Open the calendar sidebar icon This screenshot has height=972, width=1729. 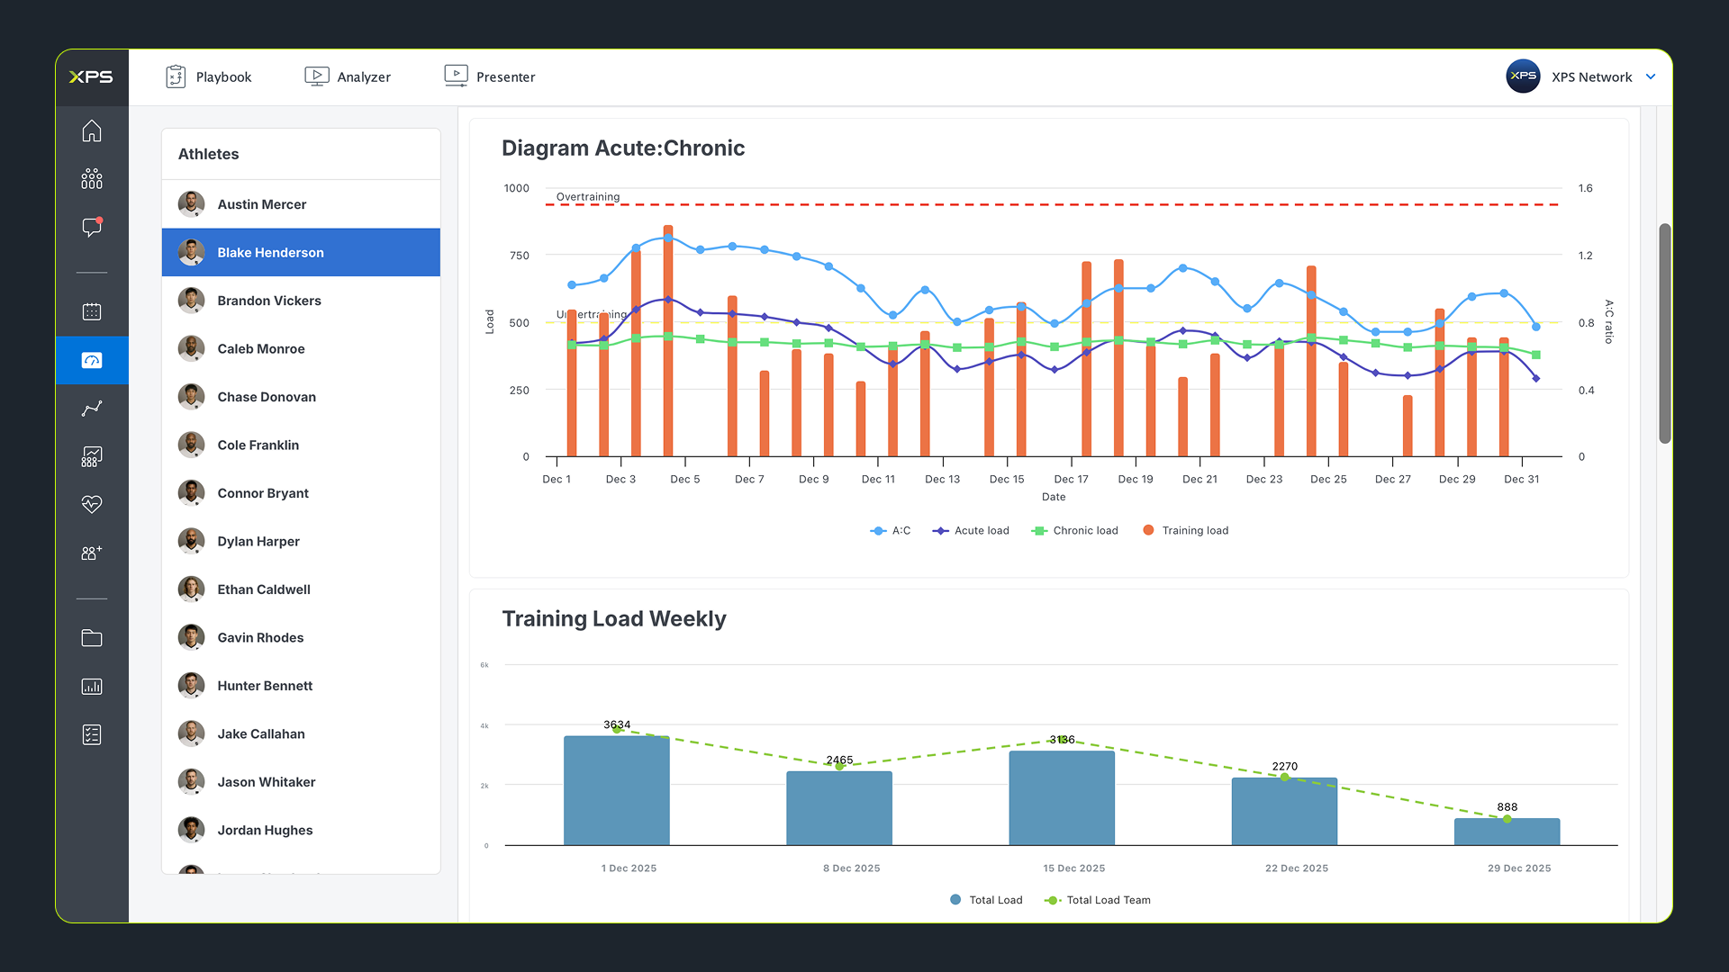click(92, 311)
